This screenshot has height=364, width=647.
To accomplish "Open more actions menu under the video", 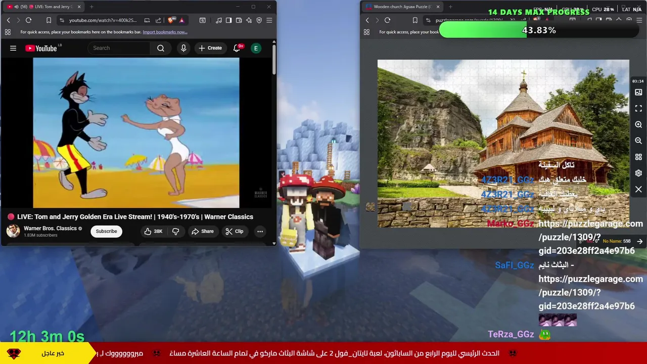I will [260, 231].
